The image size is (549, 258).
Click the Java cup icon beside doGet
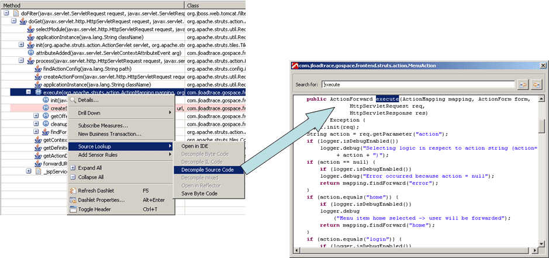click(x=23, y=21)
